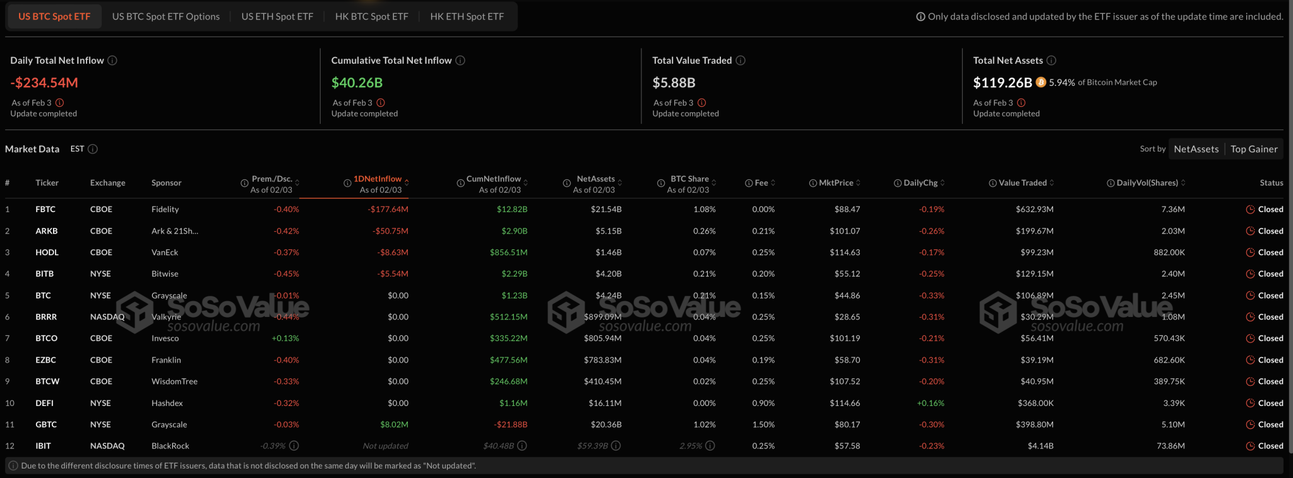Click the info icon before NetAssets header
This screenshot has width=1293, height=478.
tap(567, 183)
